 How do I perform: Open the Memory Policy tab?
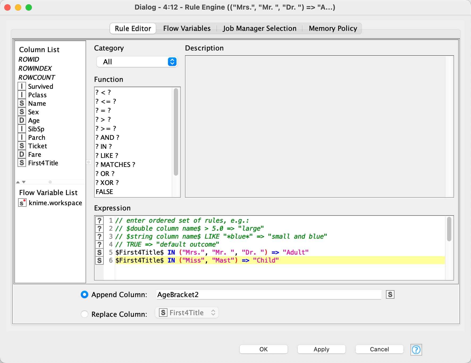coord(333,28)
